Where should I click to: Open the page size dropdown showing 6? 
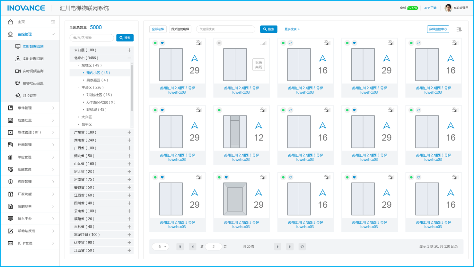tap(160, 247)
